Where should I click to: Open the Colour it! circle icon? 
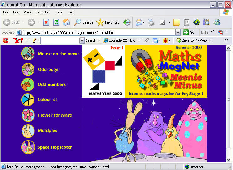pyautogui.click(x=28, y=100)
